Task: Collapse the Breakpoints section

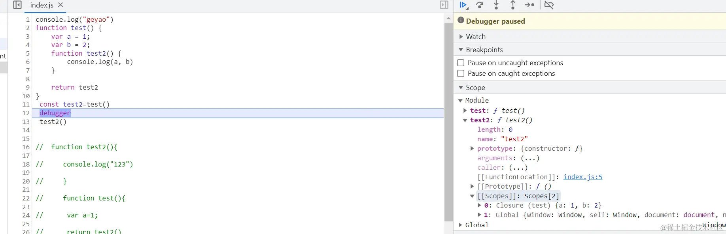Action: point(461,50)
